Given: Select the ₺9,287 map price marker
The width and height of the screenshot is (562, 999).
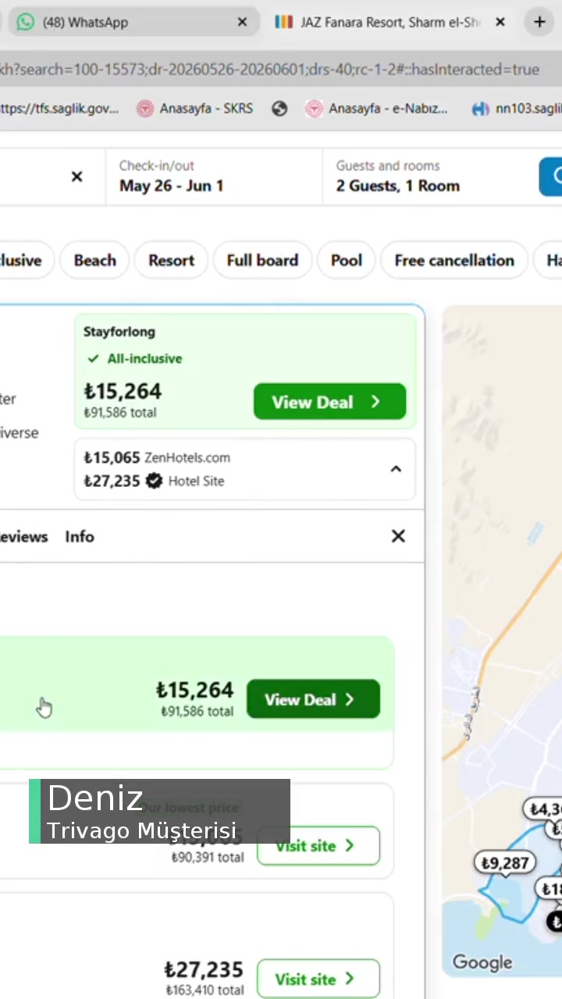Looking at the screenshot, I should click(x=505, y=863).
